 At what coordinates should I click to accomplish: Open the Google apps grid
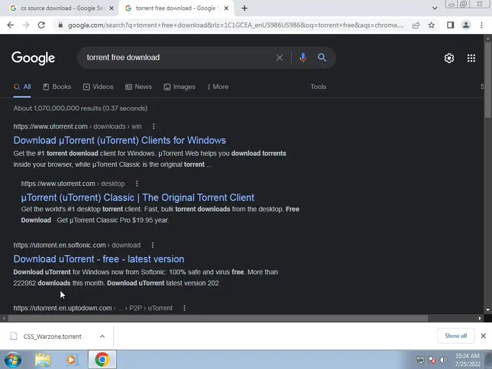coord(471,58)
